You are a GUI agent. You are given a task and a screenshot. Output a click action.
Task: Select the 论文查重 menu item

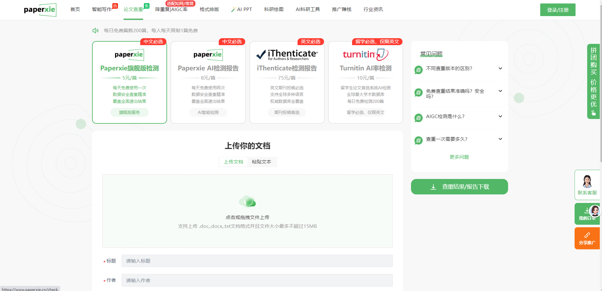133,9
